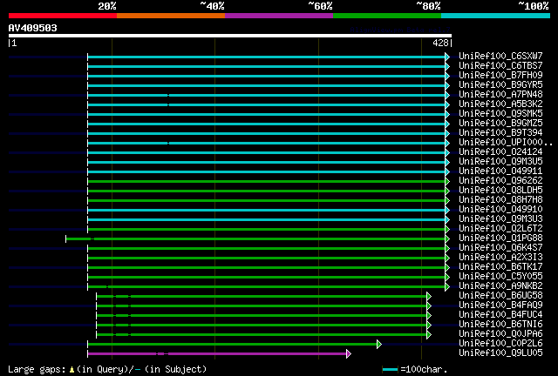
Task: Click the arrowhead ending the UniRef100_B6UG58 bar
Action: pyautogui.click(x=429, y=296)
